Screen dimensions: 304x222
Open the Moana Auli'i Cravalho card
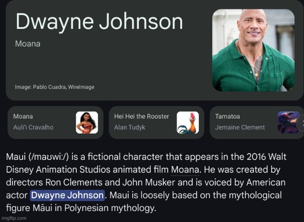(55, 123)
